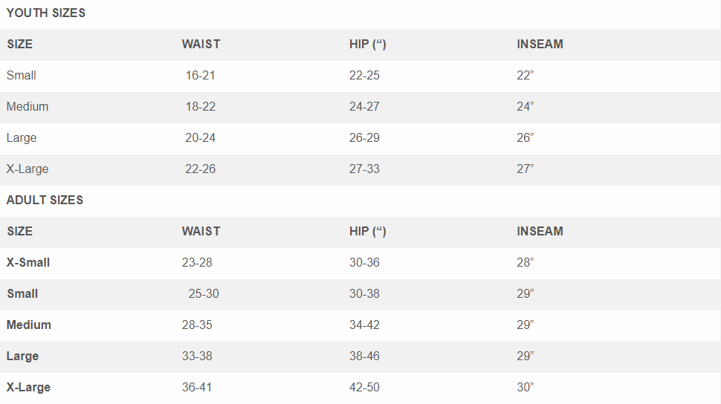
Task: Select the 30” inseam cell
Action: coord(526,387)
